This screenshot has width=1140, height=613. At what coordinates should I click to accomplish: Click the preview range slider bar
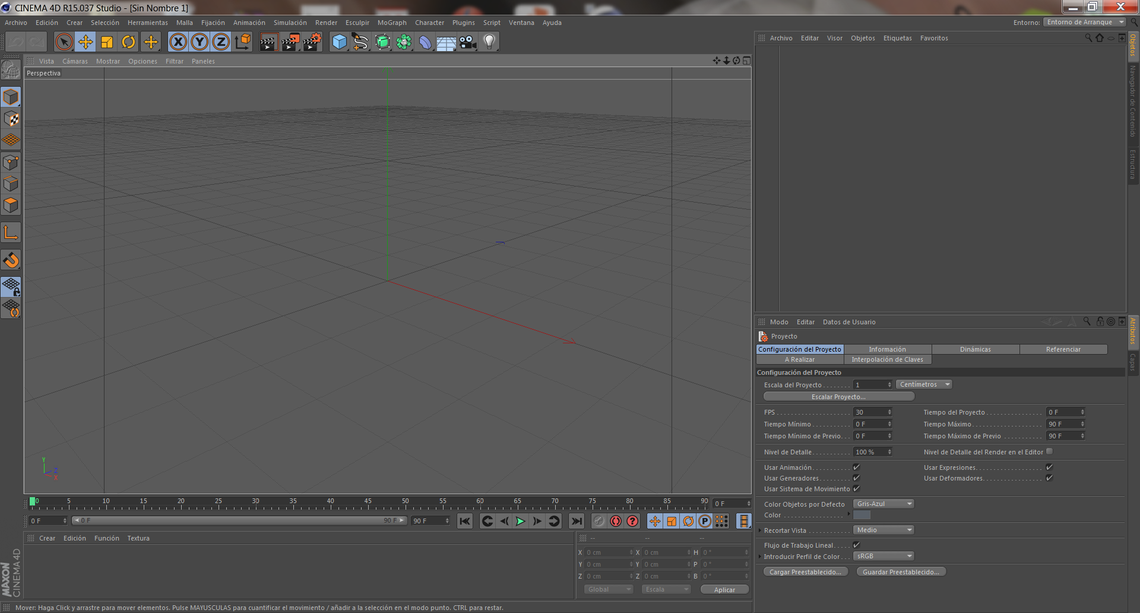click(239, 520)
